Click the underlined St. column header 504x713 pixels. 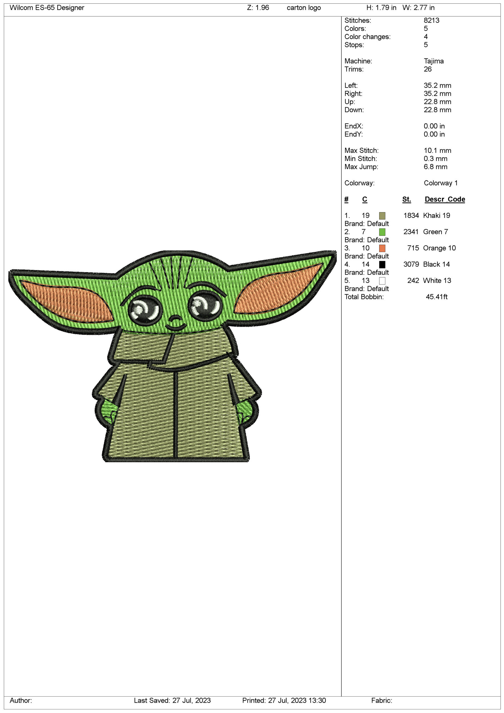click(x=406, y=199)
